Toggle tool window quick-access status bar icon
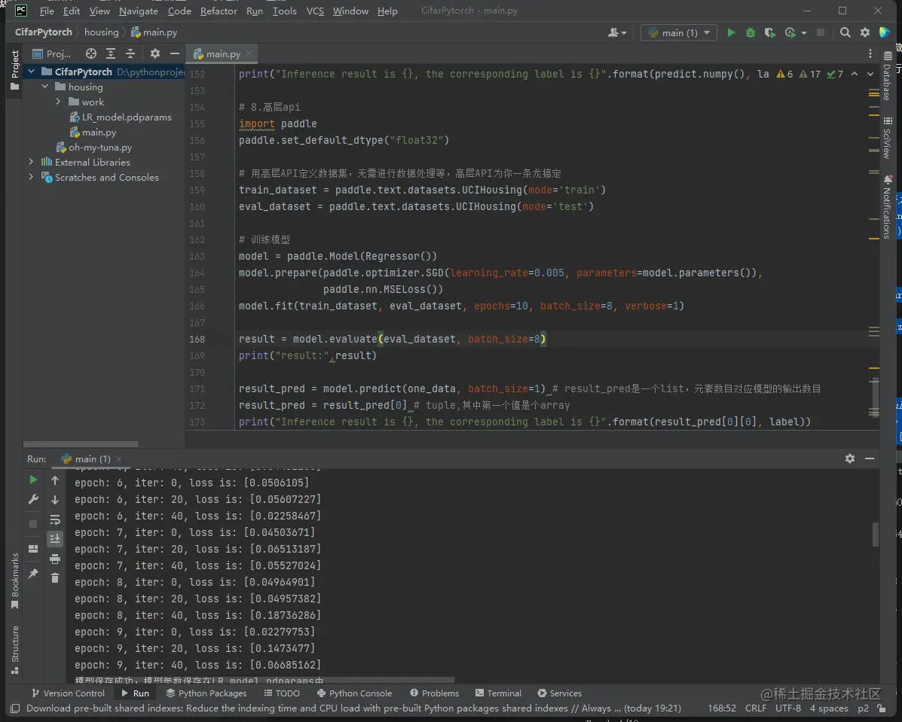This screenshot has height=722, width=902. pos(15,708)
